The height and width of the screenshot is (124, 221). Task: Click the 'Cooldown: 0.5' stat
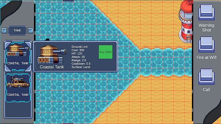tap(81, 64)
